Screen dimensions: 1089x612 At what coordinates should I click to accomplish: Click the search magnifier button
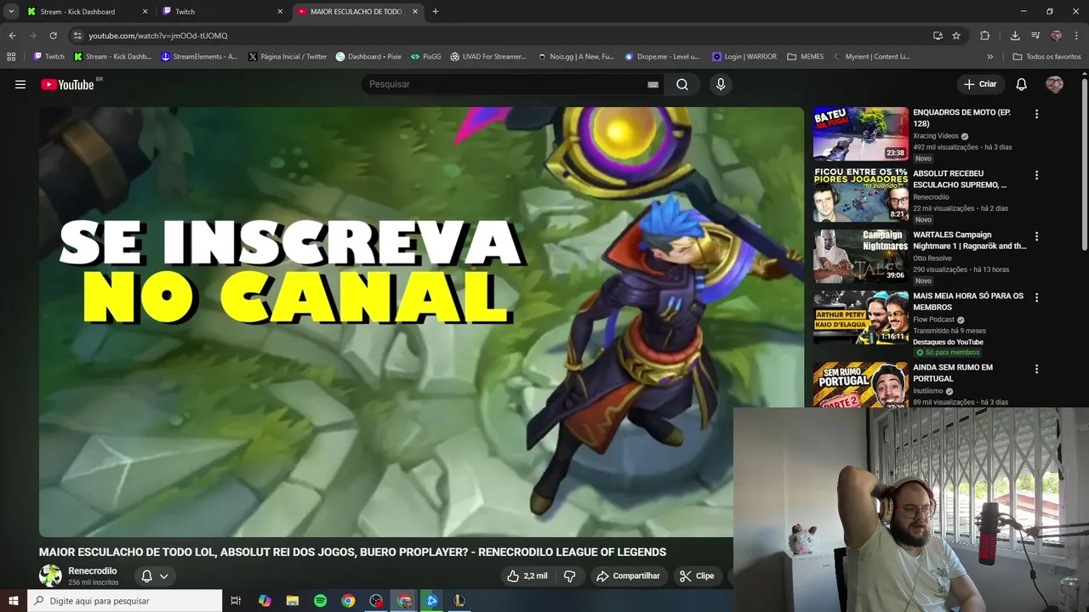pos(682,84)
